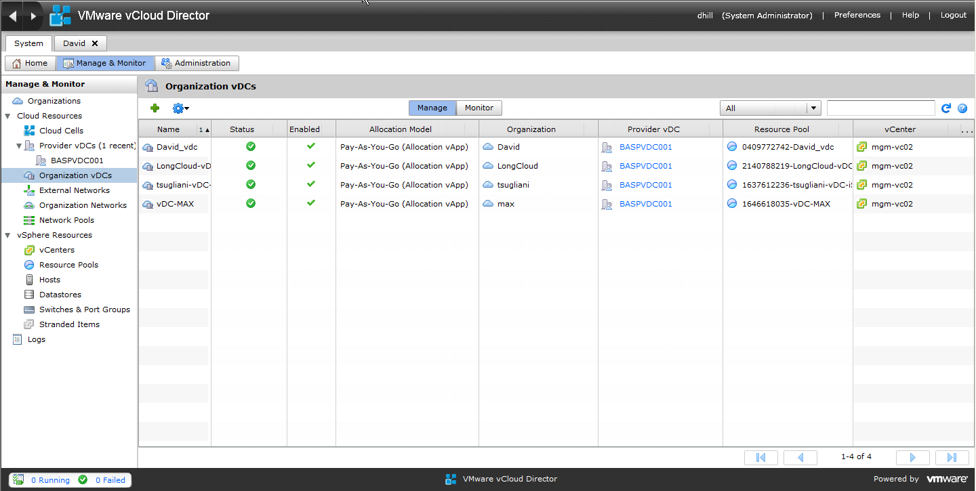The height and width of the screenshot is (491, 976).
Task: Open Resource Pools in sidebar
Action: 68,265
